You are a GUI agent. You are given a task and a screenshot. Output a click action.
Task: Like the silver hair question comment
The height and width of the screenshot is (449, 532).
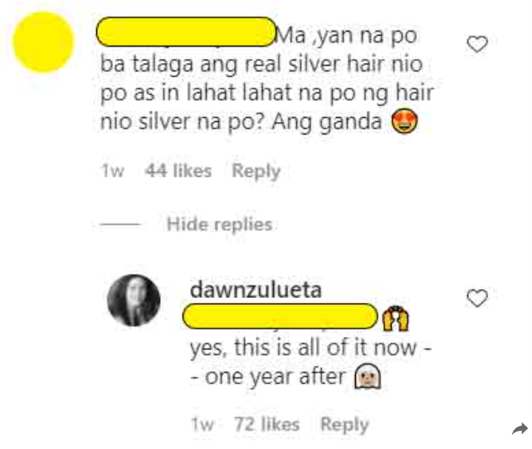click(x=477, y=44)
